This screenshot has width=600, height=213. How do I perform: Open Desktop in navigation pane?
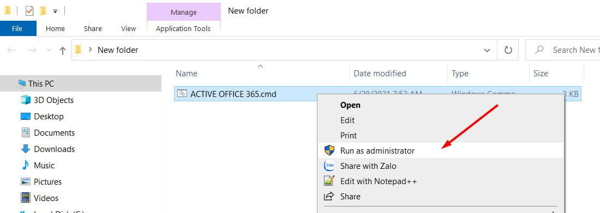click(x=49, y=116)
